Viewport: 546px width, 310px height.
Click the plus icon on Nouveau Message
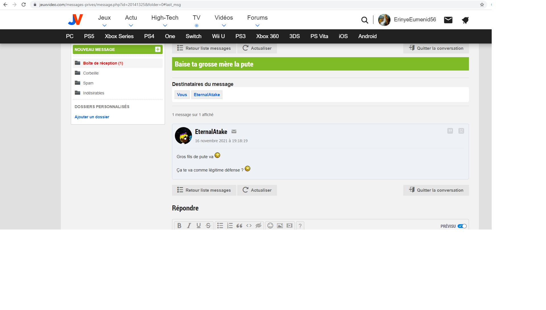(158, 49)
